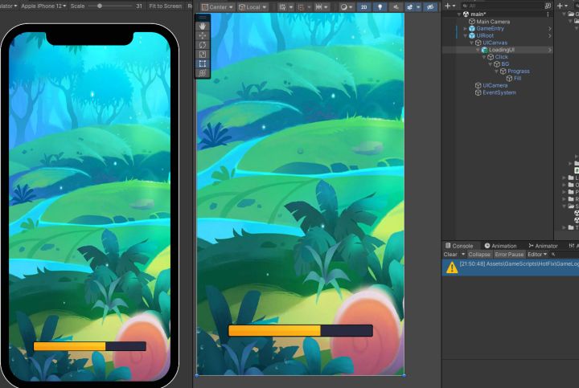Select the Scale tool
The height and width of the screenshot is (388, 579).
(203, 54)
